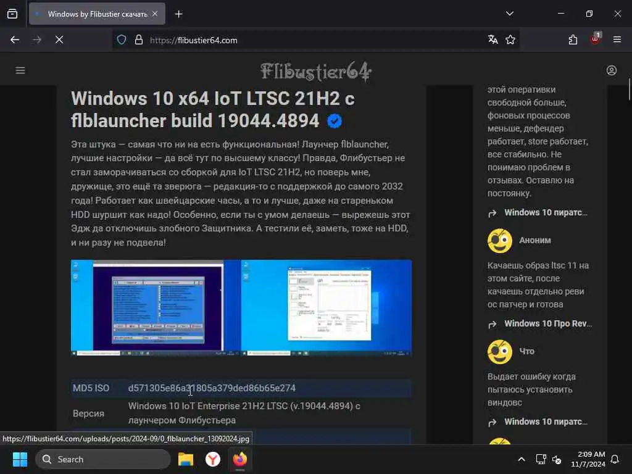Open the last Windows 10 пиратс... comment link
The image size is (632, 474).
click(x=546, y=422)
